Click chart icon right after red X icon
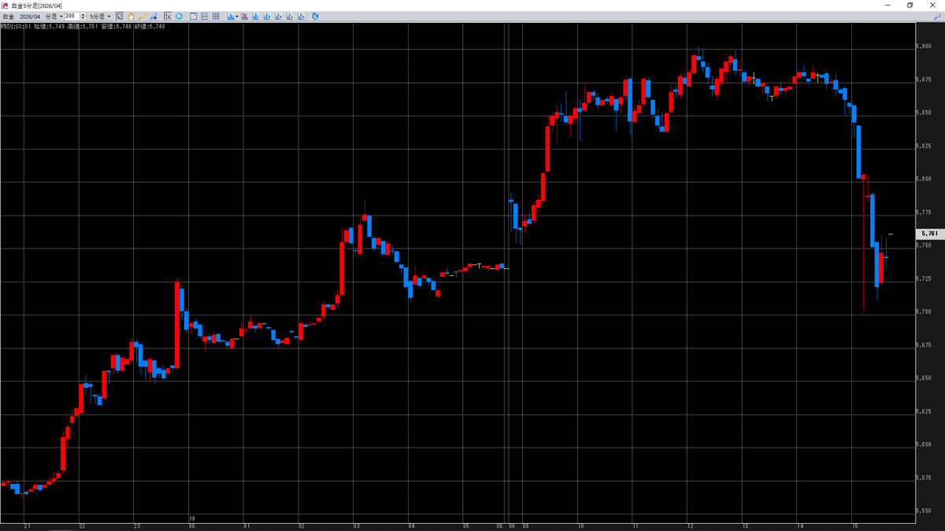The height and width of the screenshot is (531, 945). coord(255,17)
